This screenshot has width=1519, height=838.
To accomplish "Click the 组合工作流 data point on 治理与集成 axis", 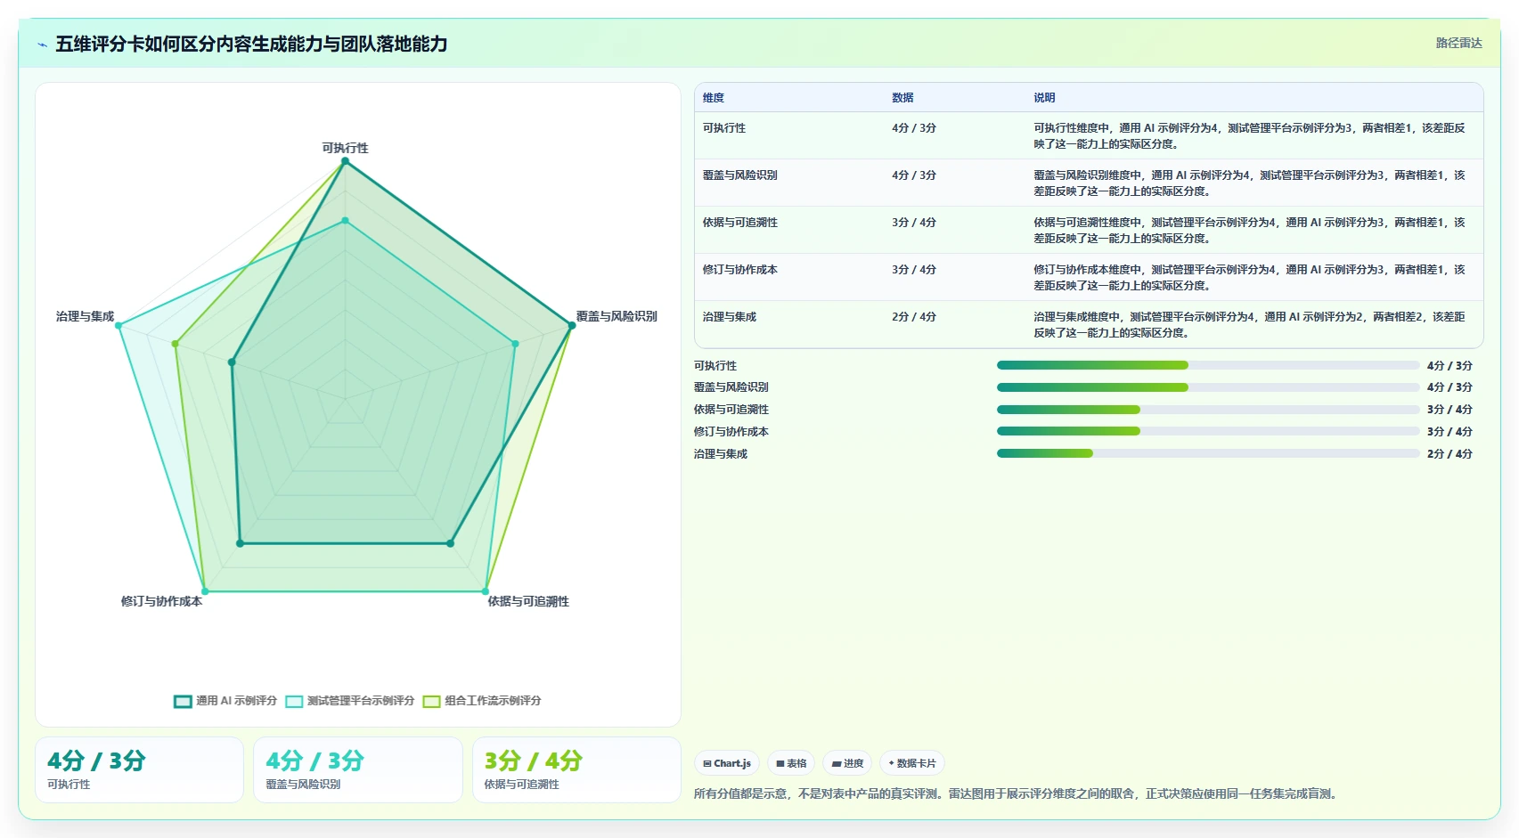I will [x=176, y=344].
